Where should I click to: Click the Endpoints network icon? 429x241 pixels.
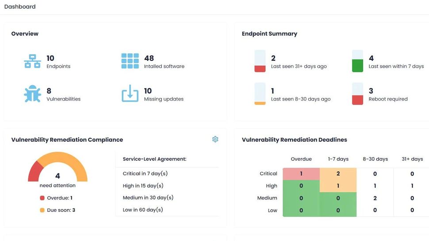32,61
